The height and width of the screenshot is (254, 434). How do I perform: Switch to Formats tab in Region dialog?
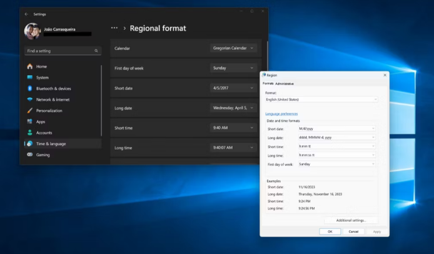coord(268,83)
